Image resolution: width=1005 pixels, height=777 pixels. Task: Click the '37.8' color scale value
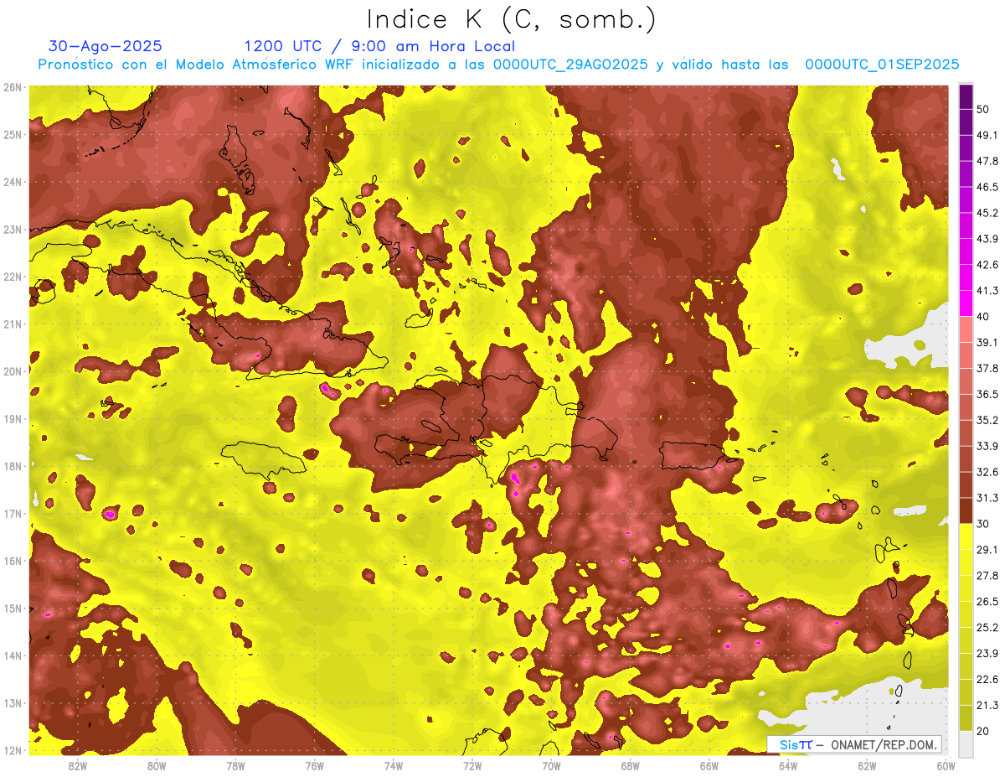coord(987,368)
